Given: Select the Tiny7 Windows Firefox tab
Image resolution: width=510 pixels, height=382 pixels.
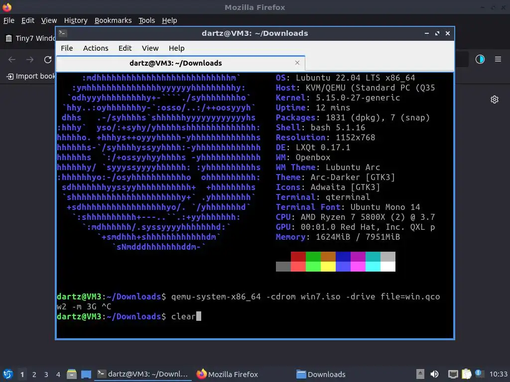Looking at the screenshot, I should [x=30, y=38].
